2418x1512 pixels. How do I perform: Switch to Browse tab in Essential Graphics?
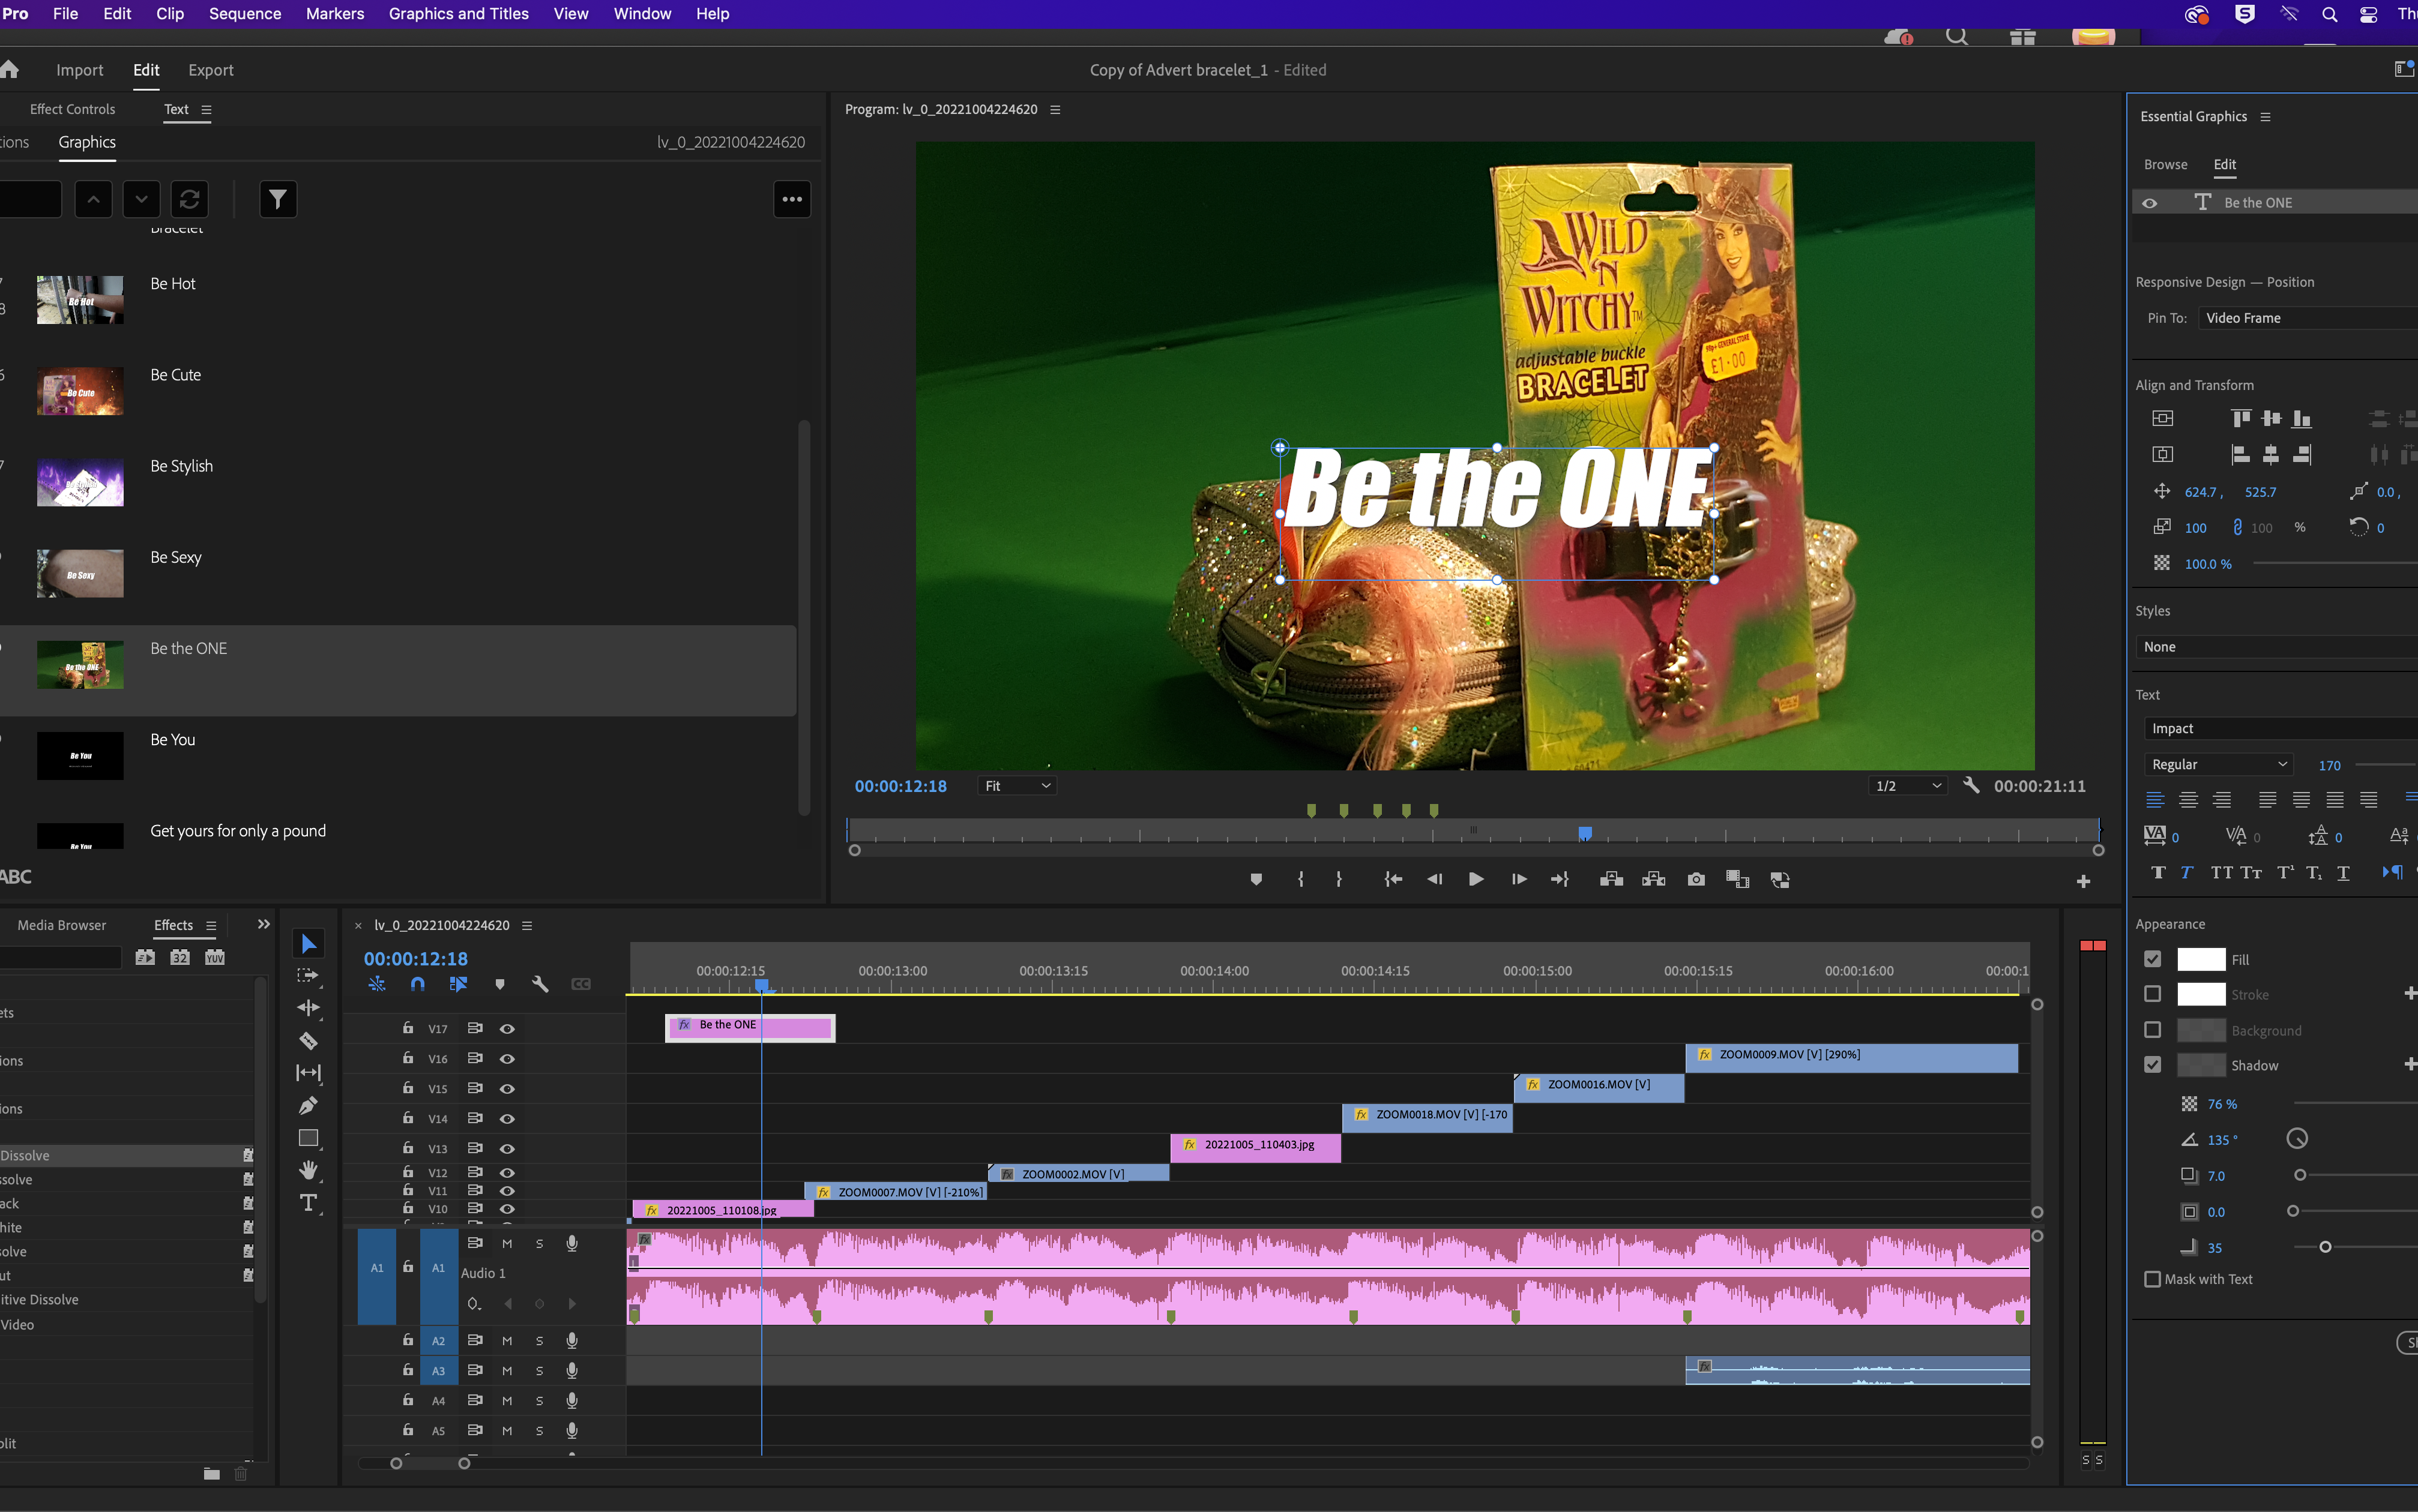[x=2166, y=164]
